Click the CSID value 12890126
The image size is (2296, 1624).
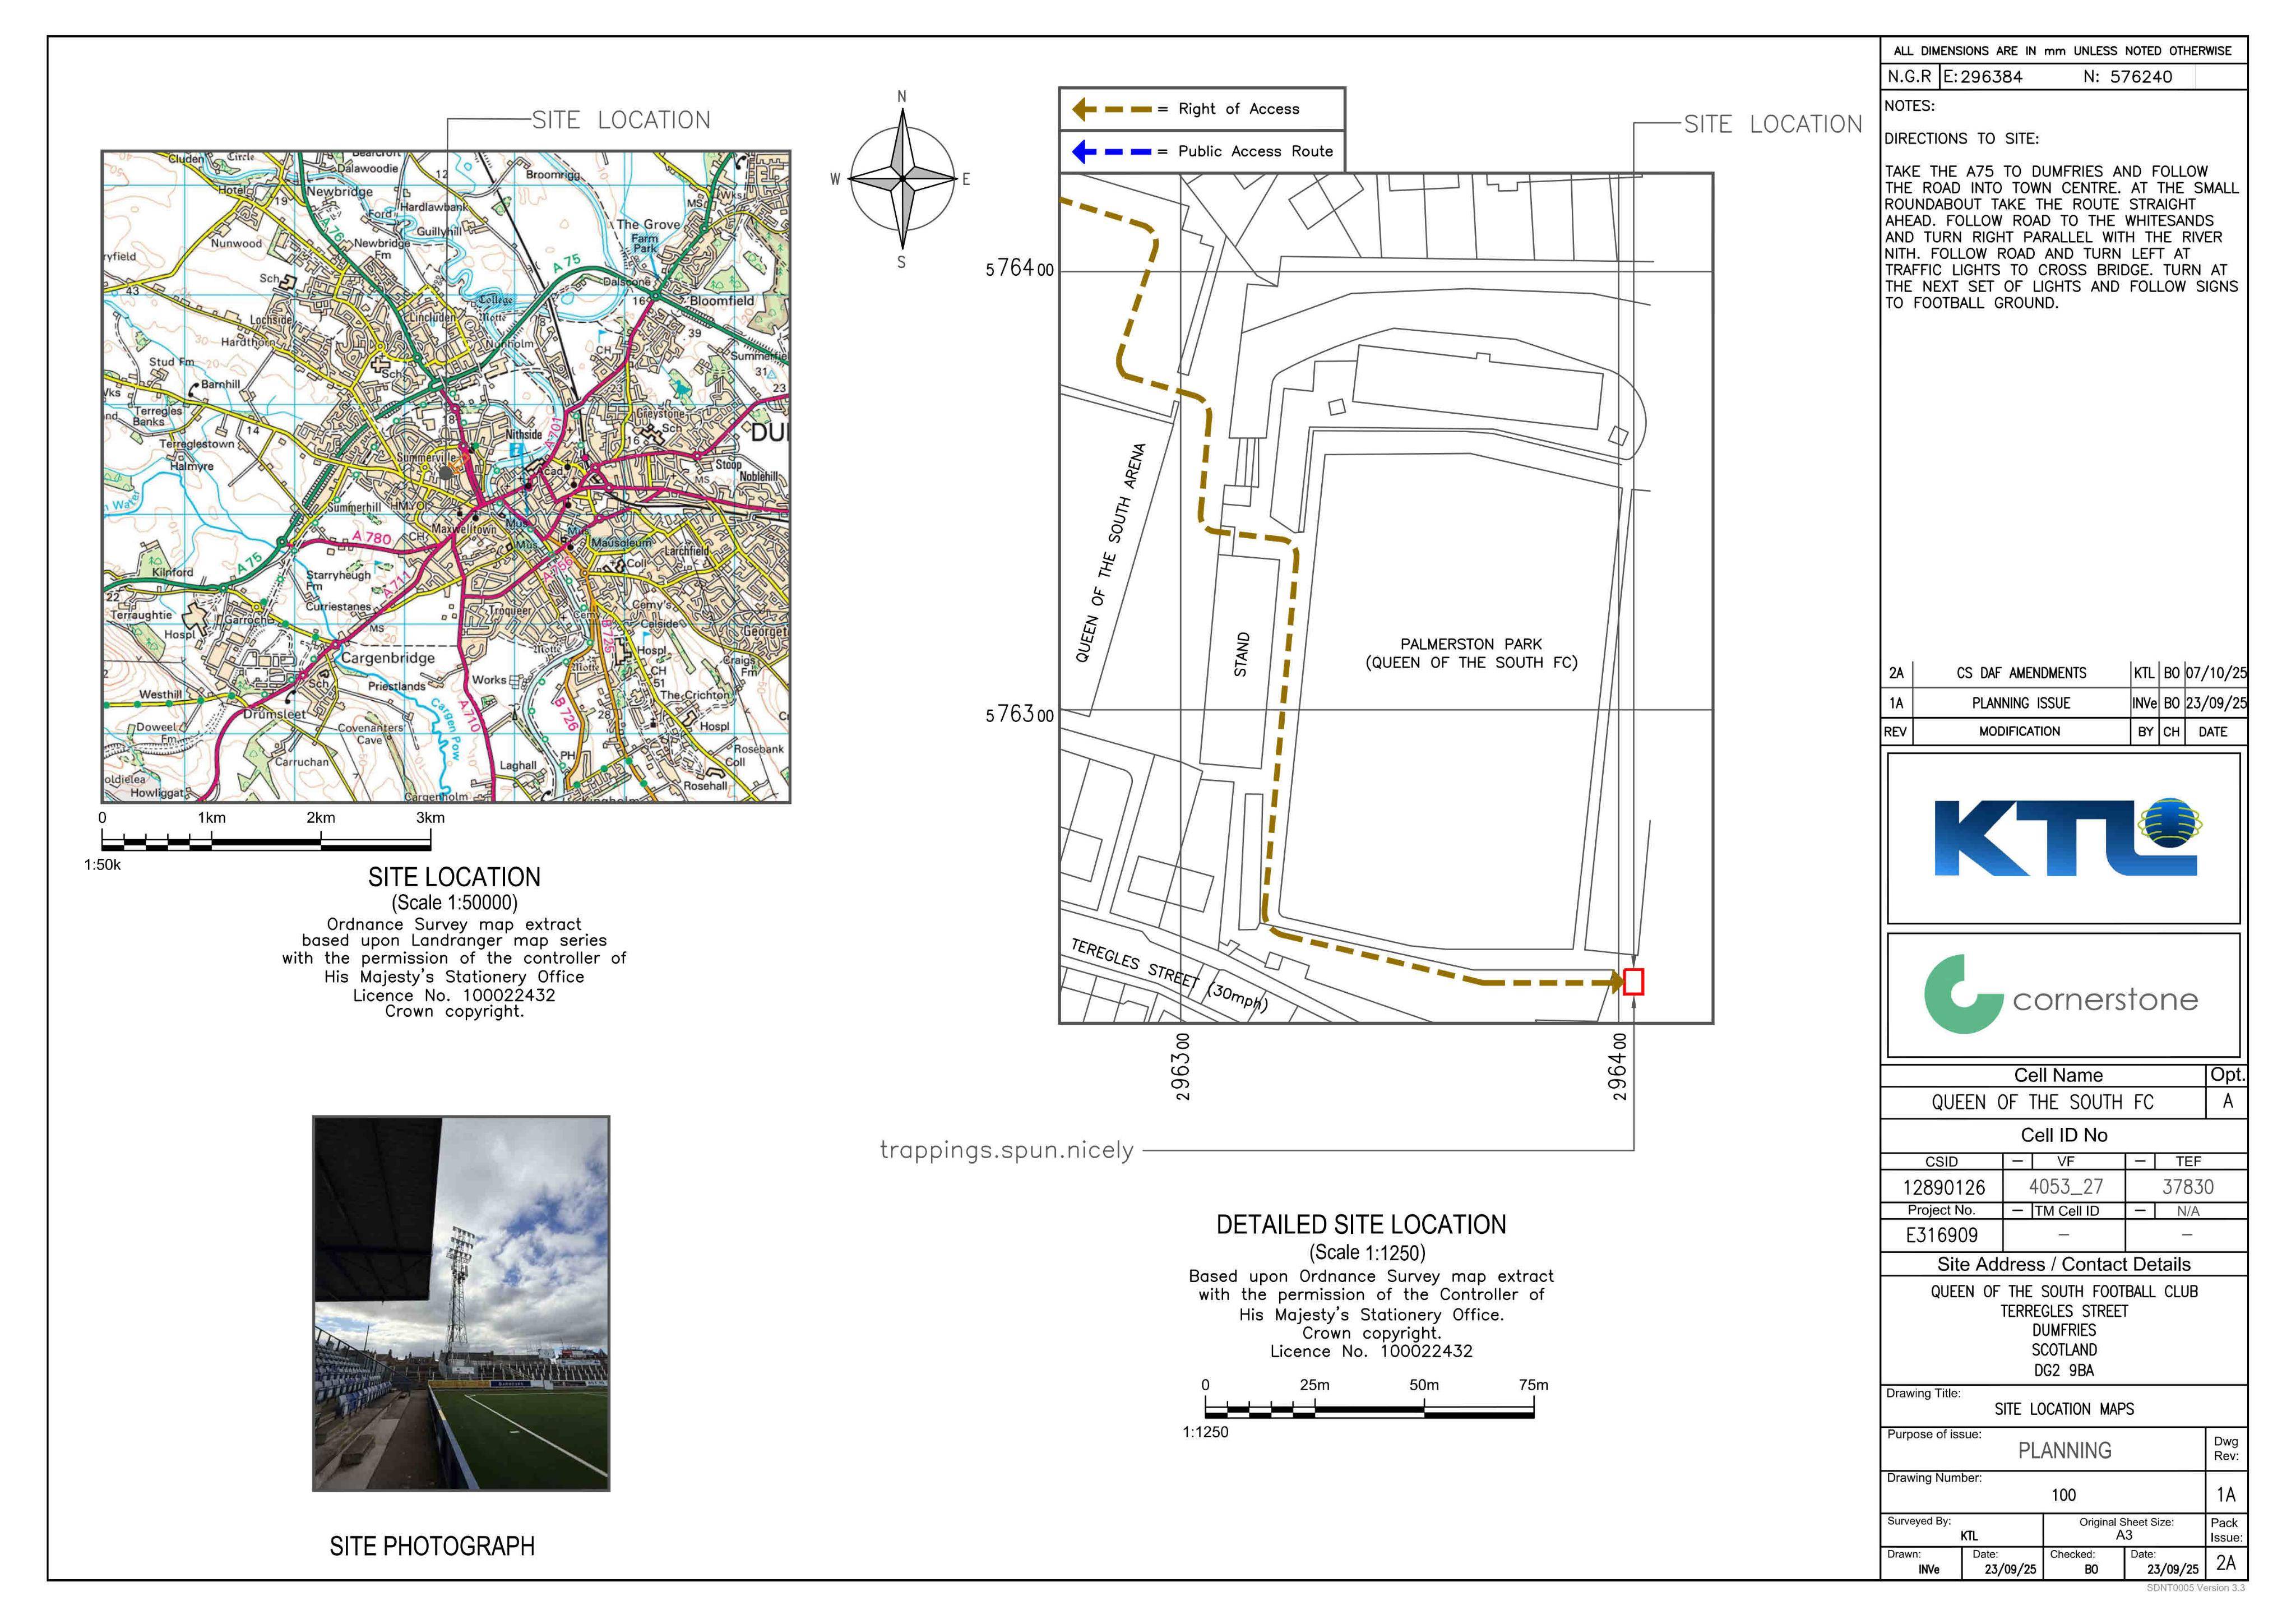pyautogui.click(x=1943, y=1187)
